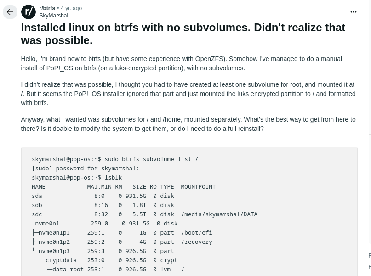Screen dimensions: 371x276
Task: Click the sda disk row
Action: coord(103,196)
